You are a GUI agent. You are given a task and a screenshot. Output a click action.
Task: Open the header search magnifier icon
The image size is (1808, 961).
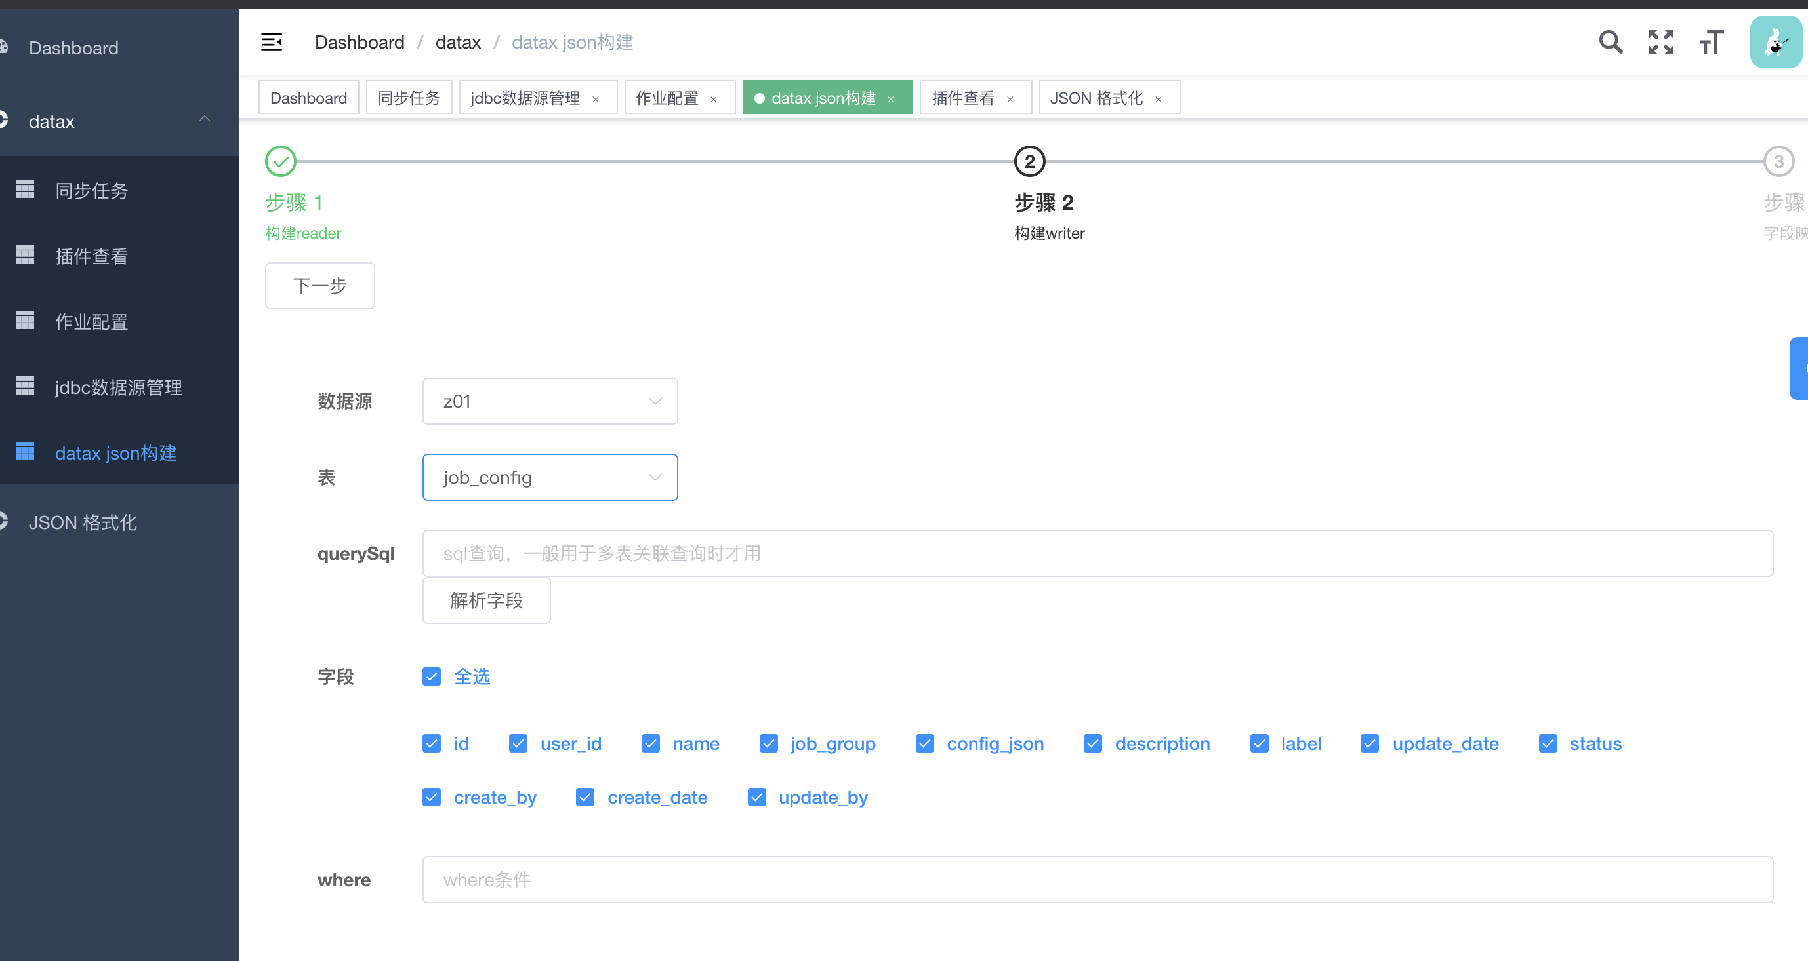[1610, 42]
